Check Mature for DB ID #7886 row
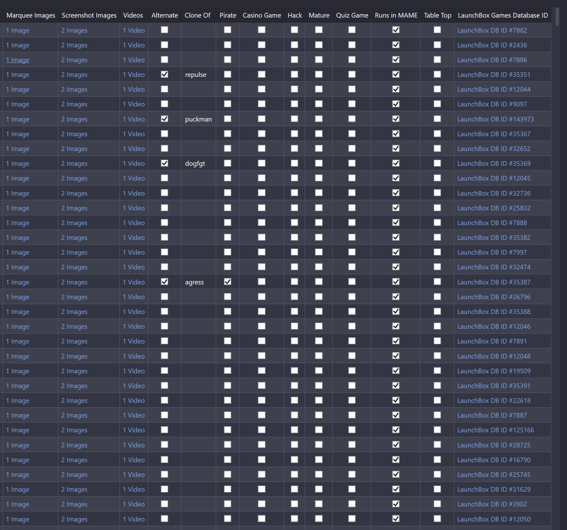 point(319,60)
